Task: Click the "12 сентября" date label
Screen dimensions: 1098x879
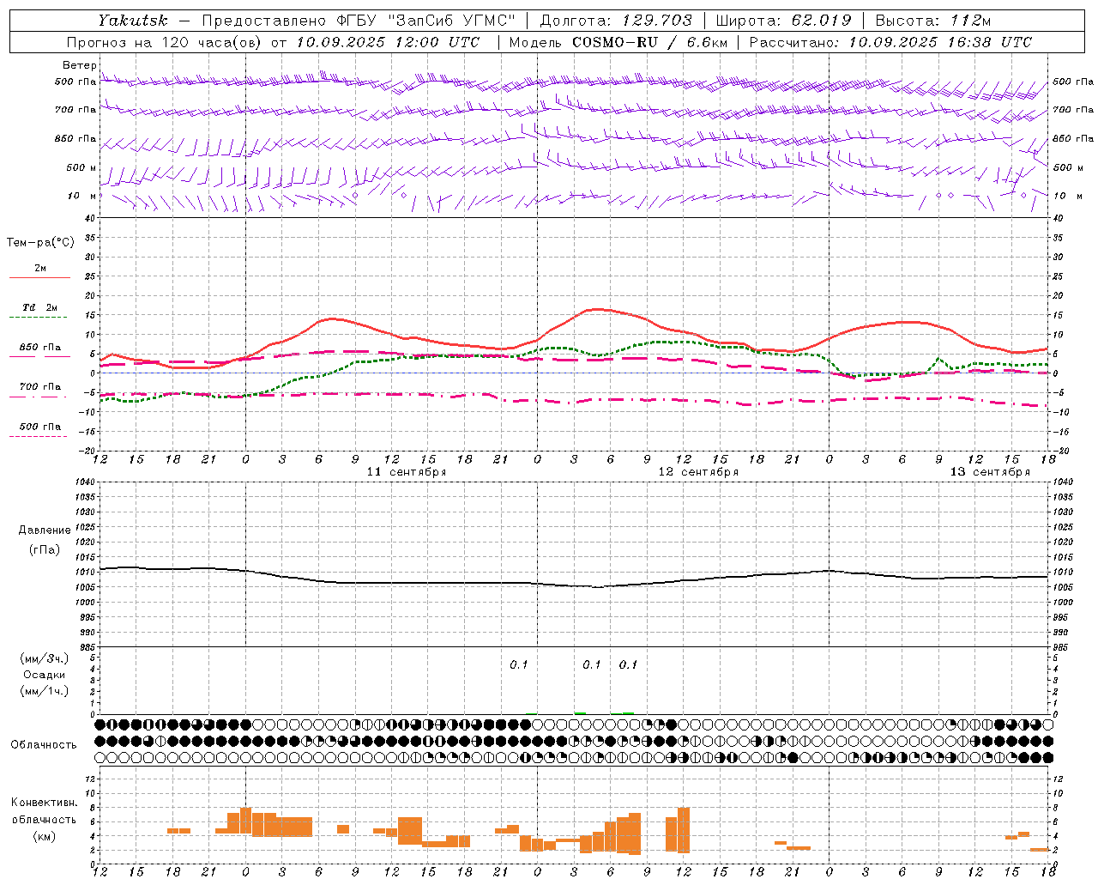Action: 697,472
